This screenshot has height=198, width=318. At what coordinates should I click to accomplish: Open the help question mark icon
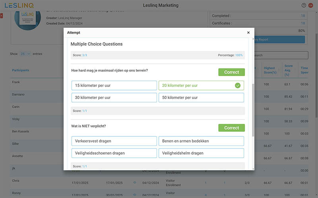[304, 6]
